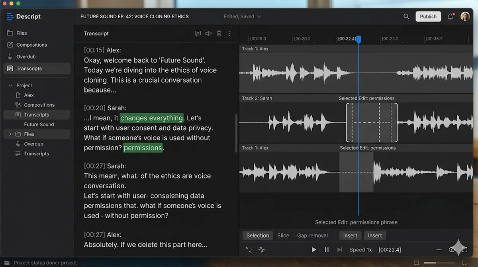Open comments from Transcript header
478x267 pixels.
coord(198,33)
